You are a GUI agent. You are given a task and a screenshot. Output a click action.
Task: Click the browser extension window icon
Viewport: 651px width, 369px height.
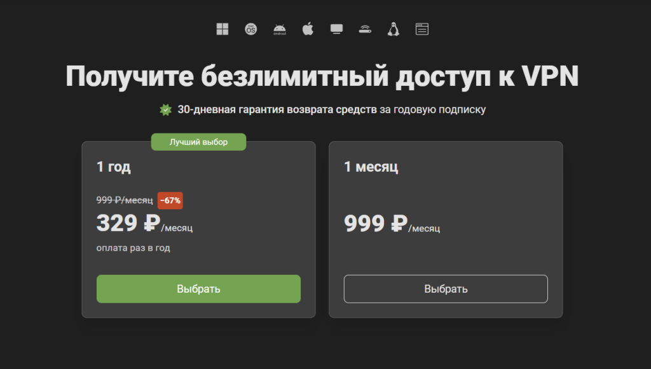422,29
